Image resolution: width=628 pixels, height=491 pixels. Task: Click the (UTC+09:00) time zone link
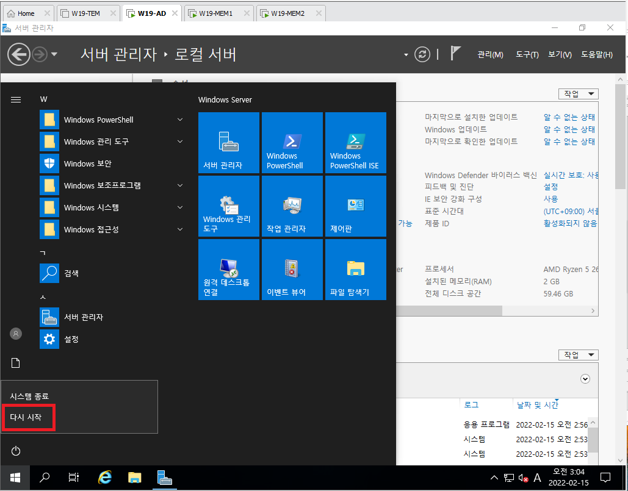click(x=571, y=211)
